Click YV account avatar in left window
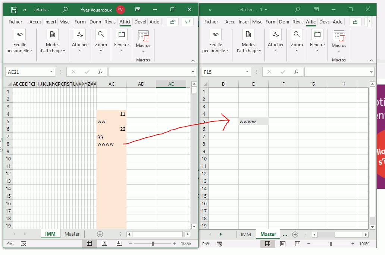This screenshot has height=255, width=385. click(x=120, y=10)
